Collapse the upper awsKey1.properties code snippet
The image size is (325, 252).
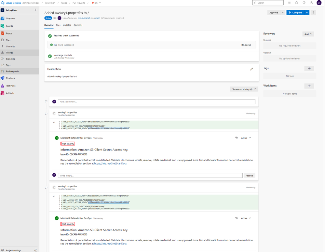pyautogui.click(x=54, y=122)
